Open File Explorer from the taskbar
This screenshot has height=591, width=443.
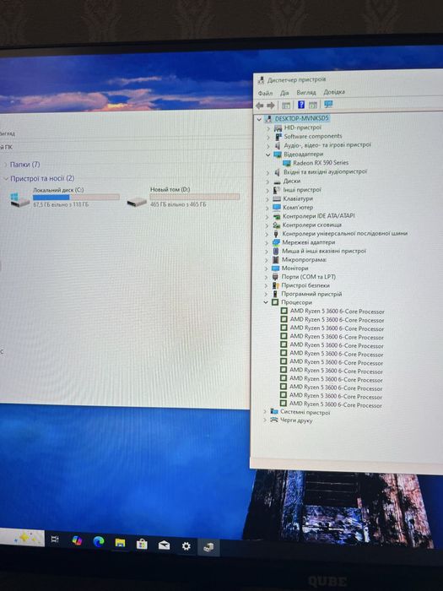120,543
